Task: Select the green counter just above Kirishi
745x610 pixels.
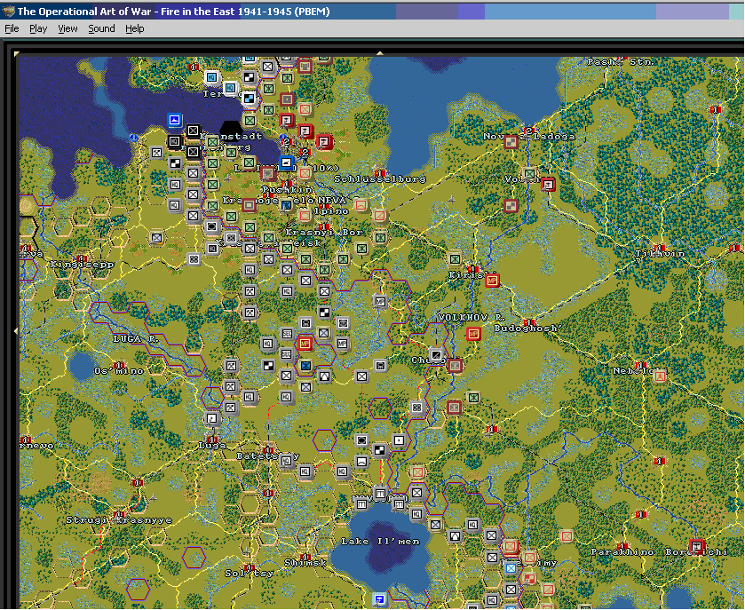Action: (455, 259)
